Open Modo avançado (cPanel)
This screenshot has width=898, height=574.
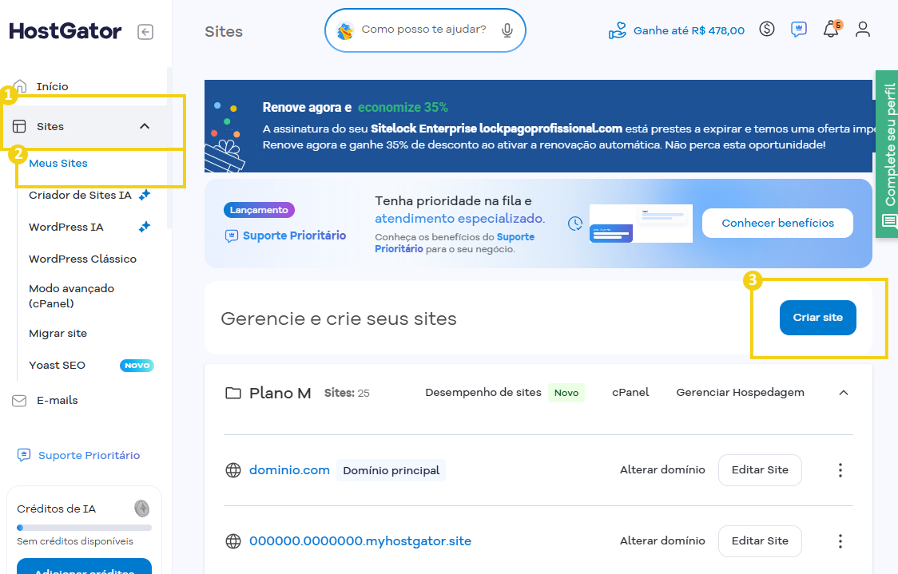pos(72,296)
